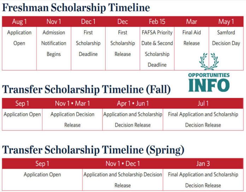
Task: Click the Nov 1 • Mar 1 header
Action: click(72, 104)
